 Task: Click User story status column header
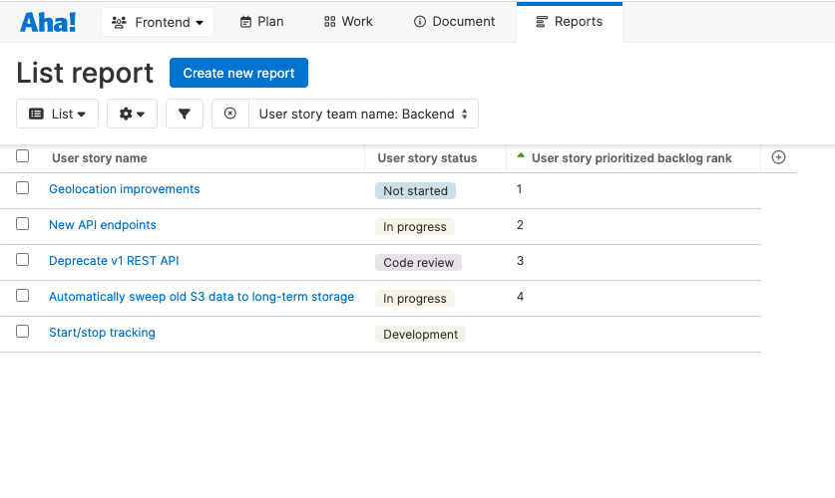pos(427,158)
